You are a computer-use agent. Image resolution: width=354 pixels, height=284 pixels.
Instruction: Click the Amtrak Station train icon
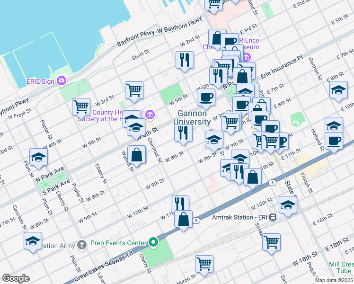pos(273,217)
